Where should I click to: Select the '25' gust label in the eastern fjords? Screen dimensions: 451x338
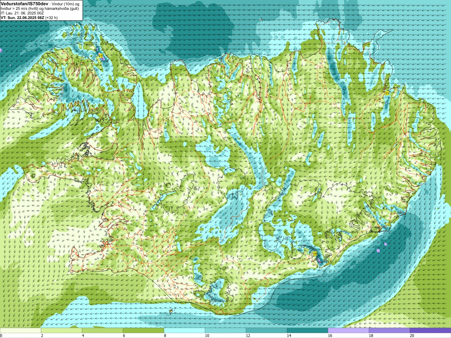pyautogui.click(x=387, y=93)
